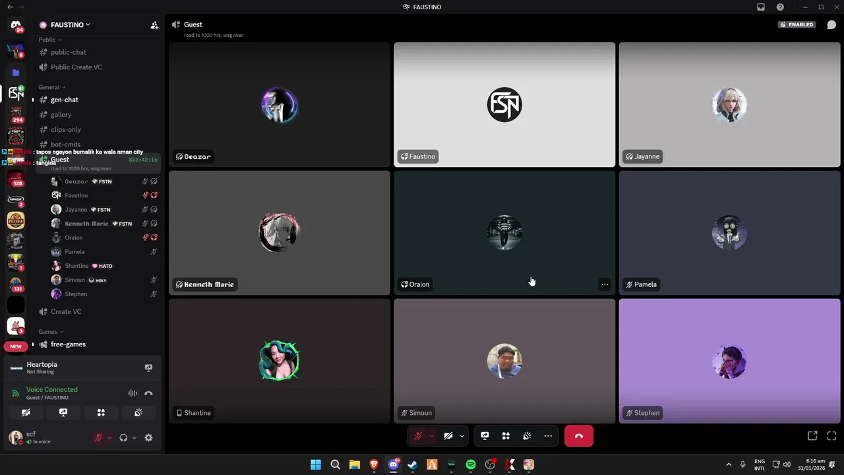Focus Stephen's purple video tile
This screenshot has width=844, height=475.
[x=730, y=361]
